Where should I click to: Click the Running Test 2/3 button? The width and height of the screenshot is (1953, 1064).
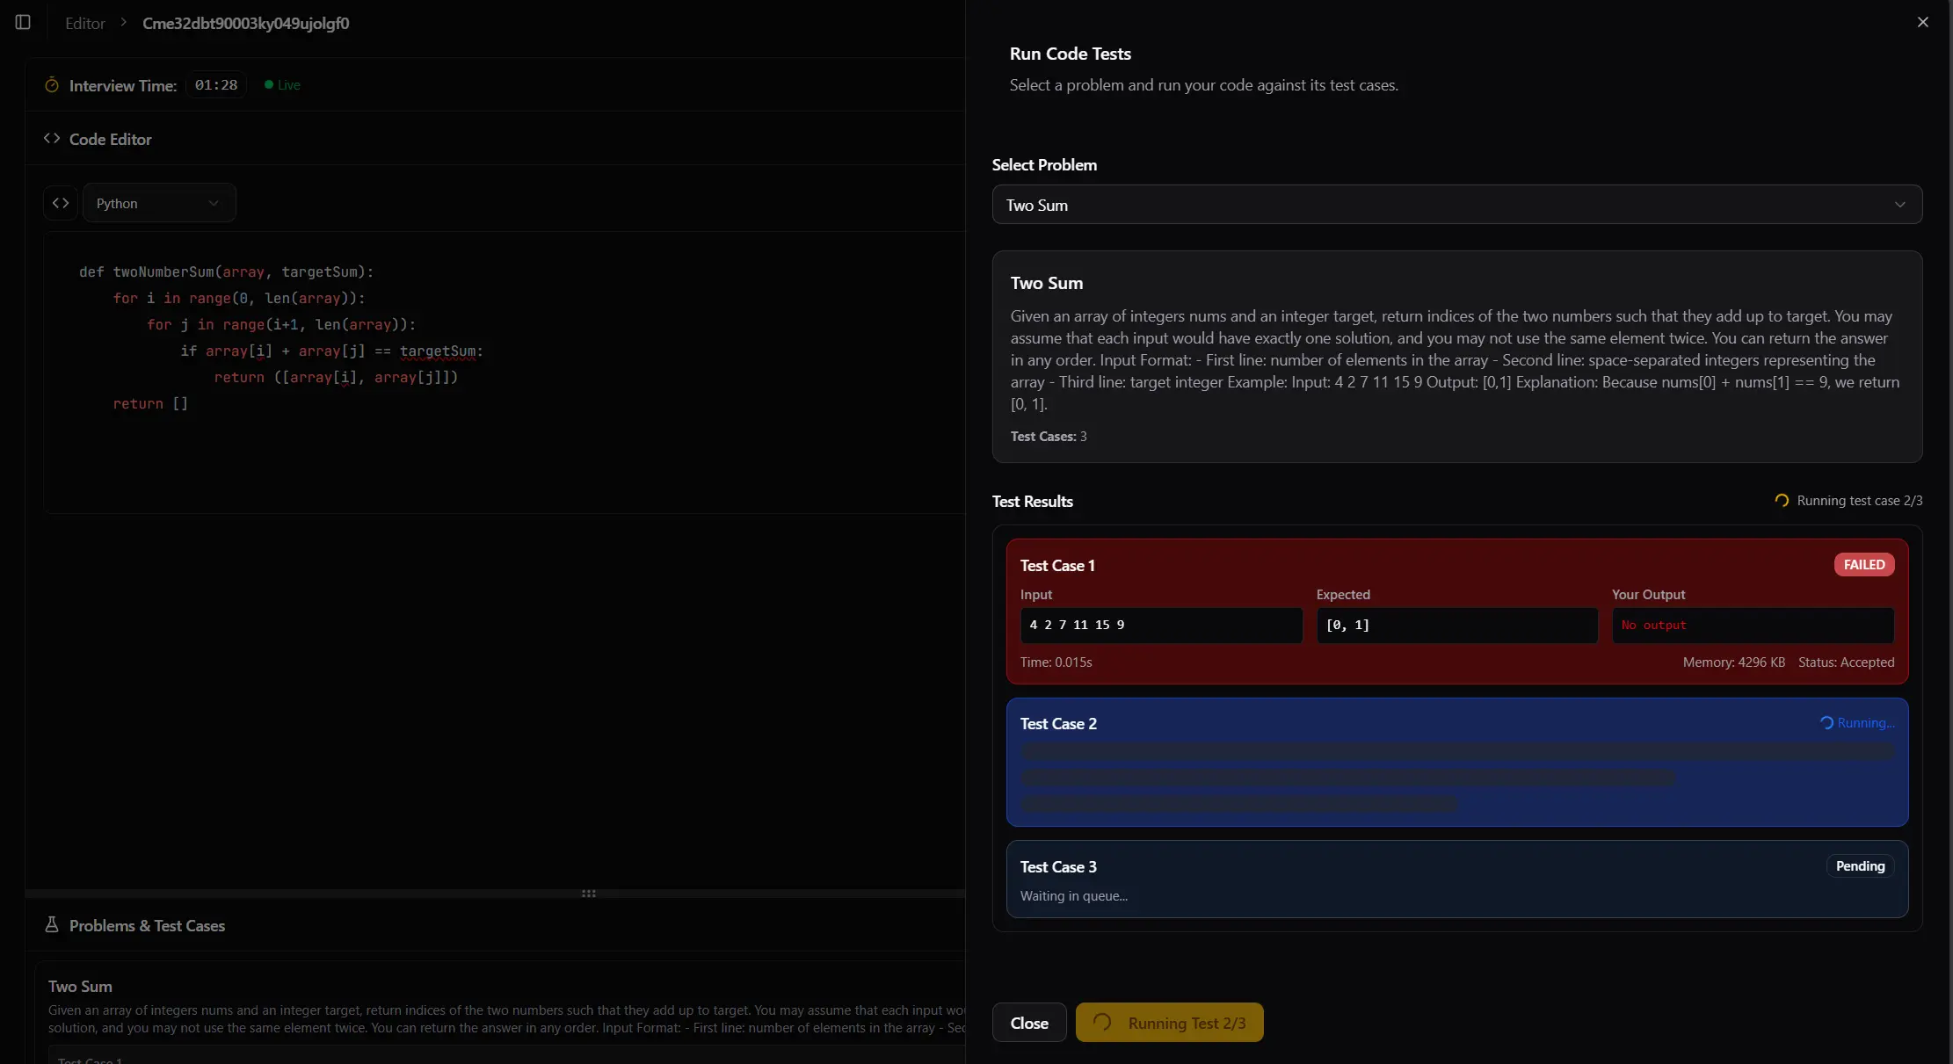click(x=1169, y=1023)
